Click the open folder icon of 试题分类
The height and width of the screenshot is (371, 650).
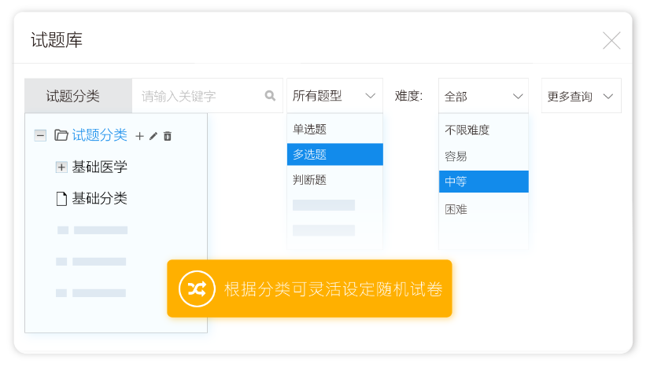click(x=61, y=135)
